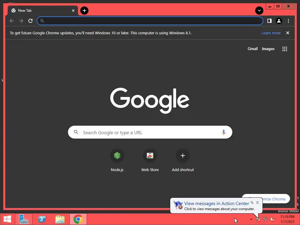Viewport: 300px width, 225px height.
Task: Click magnifier icon in Google search box
Action: click(76, 132)
